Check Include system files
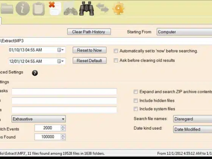 point(136,109)
